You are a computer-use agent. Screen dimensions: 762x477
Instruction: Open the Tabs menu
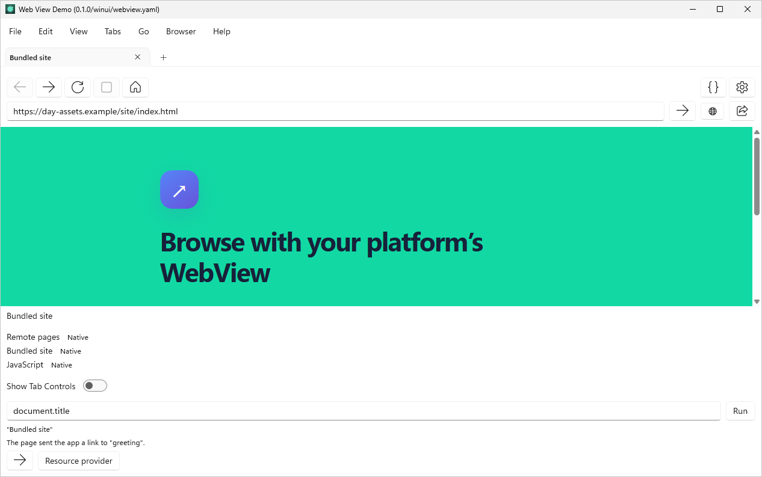click(x=113, y=31)
